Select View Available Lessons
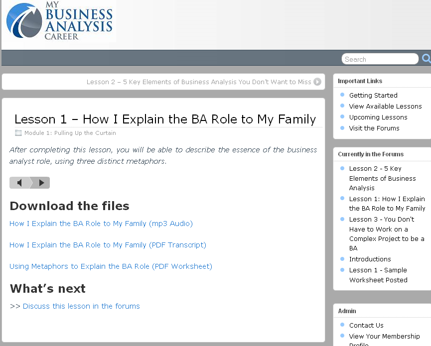 coord(385,106)
